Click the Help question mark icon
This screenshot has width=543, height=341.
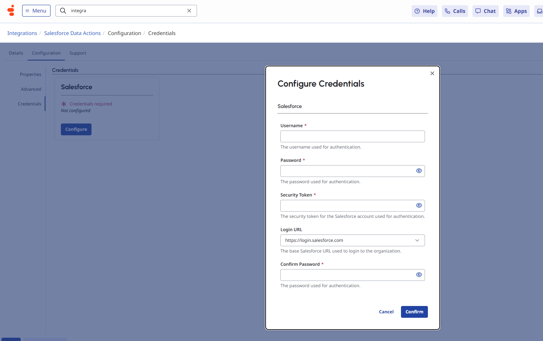click(x=417, y=11)
